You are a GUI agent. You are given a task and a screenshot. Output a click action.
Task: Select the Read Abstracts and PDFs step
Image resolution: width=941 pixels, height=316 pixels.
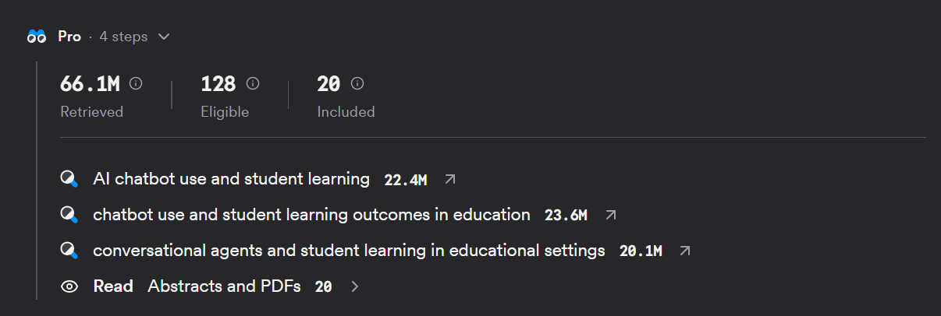[x=211, y=286]
